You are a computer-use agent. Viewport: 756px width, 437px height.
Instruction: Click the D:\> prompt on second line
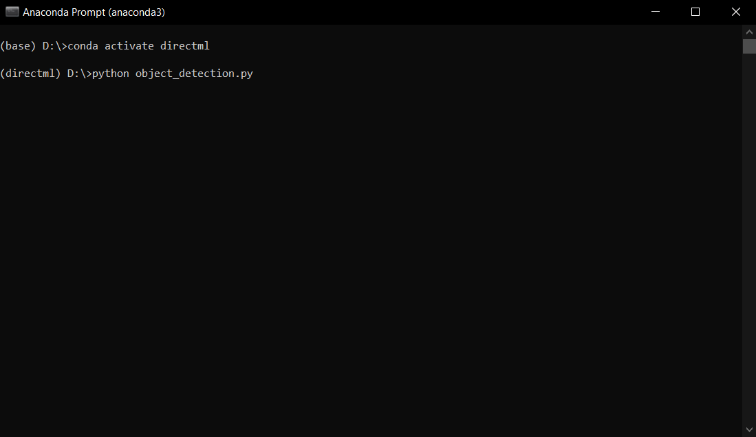(80, 74)
